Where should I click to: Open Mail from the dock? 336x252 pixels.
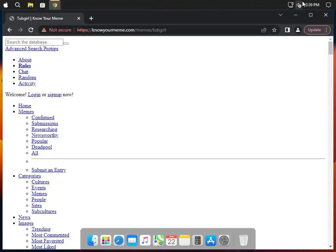132,240
